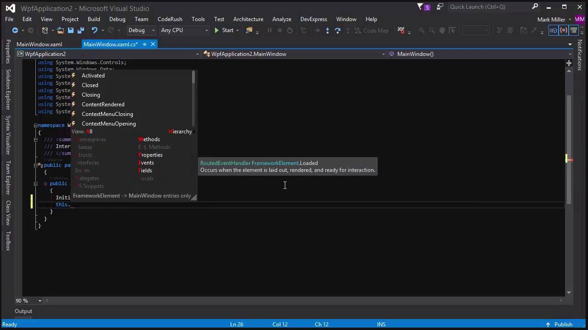Click the Step Over debug icon
588x330 pixels.
pos(338,30)
